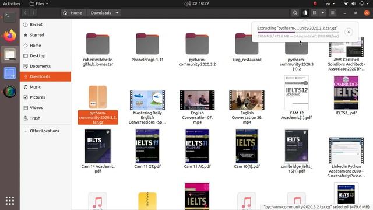Launch the screenshot tool from the dock

pos(10,73)
